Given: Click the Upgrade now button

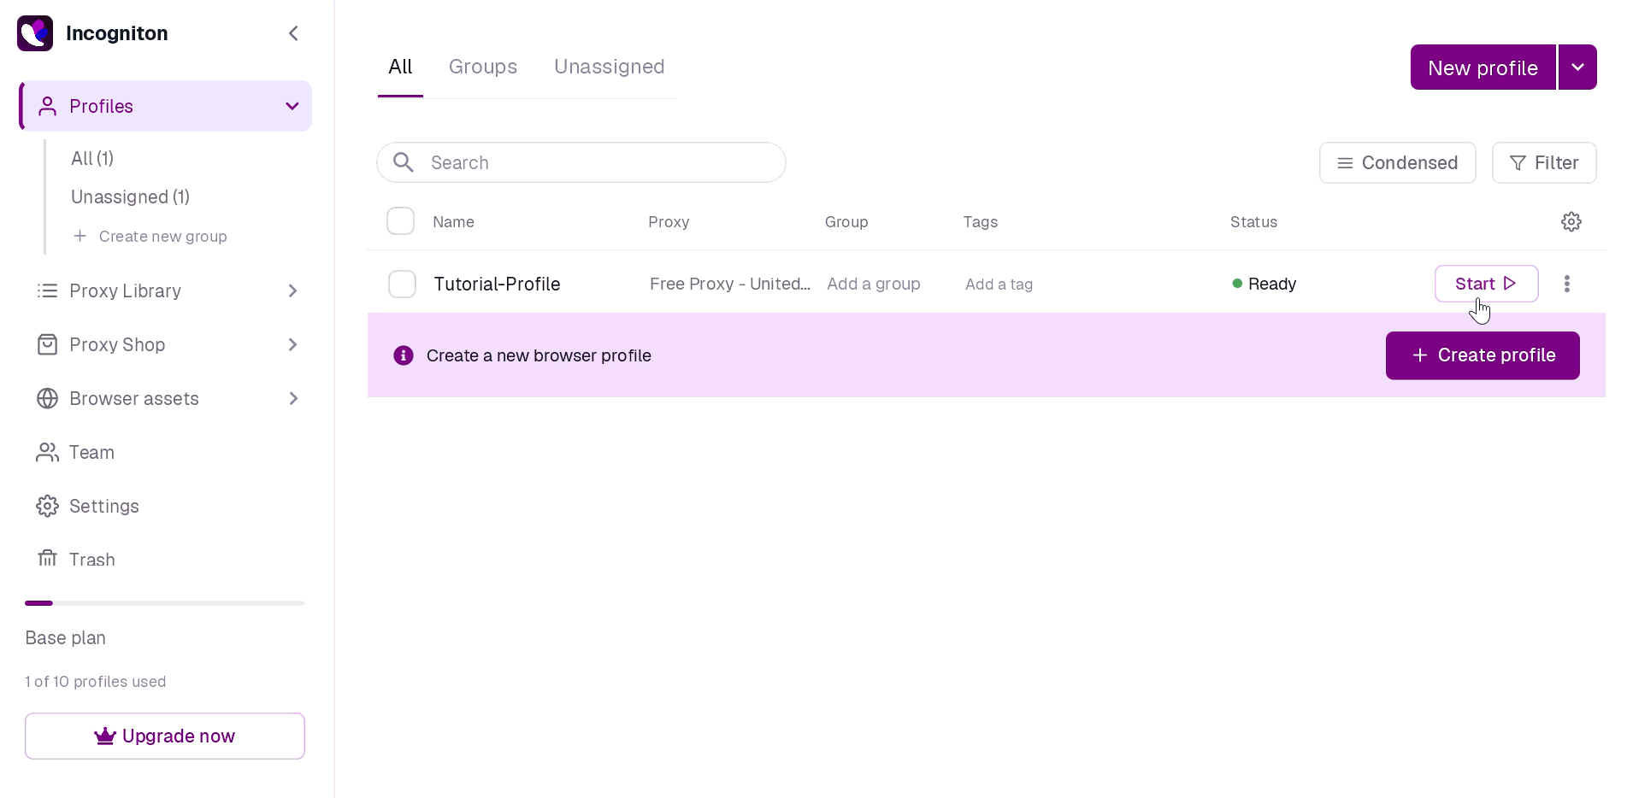Looking at the screenshot, I should 165,736.
